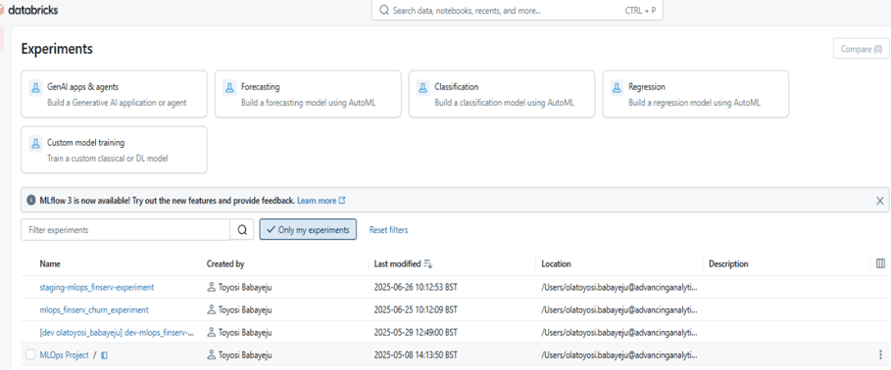The width and height of the screenshot is (891, 370).
Task: Click user icon in staging-mlops_finserv-experiment row
Action: coord(212,287)
